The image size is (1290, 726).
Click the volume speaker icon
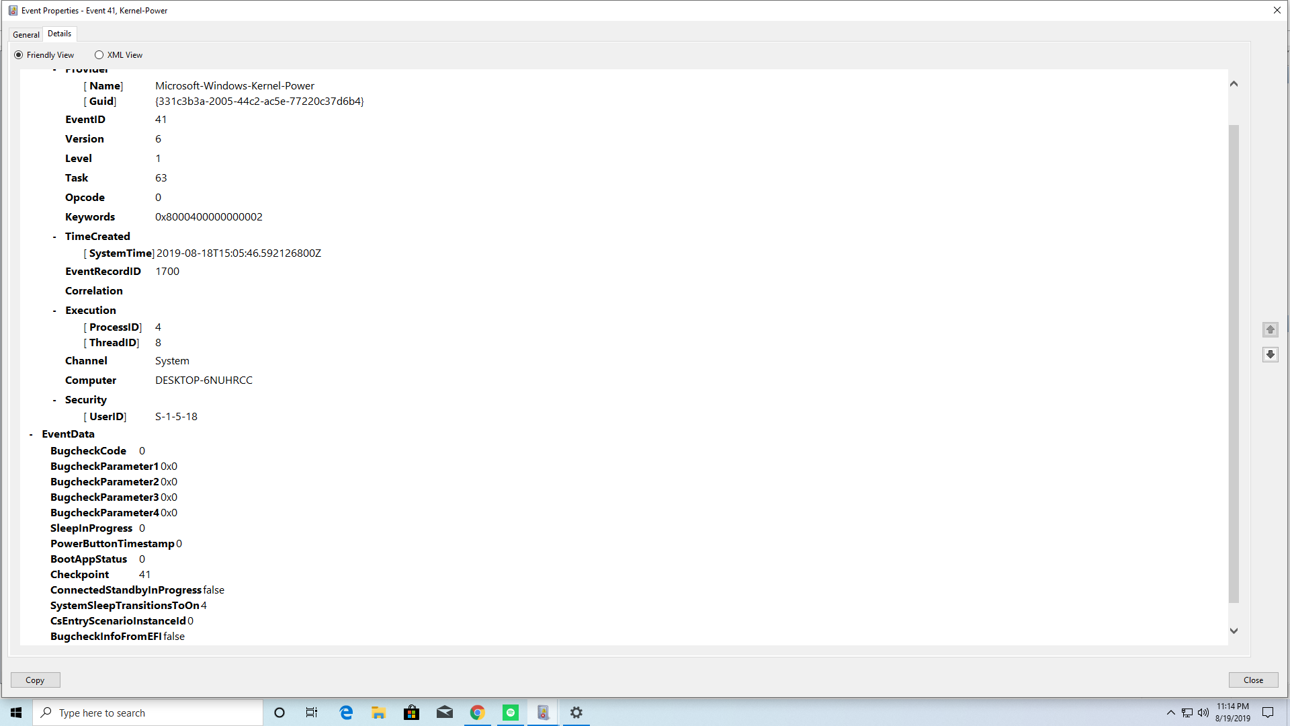pyautogui.click(x=1203, y=713)
